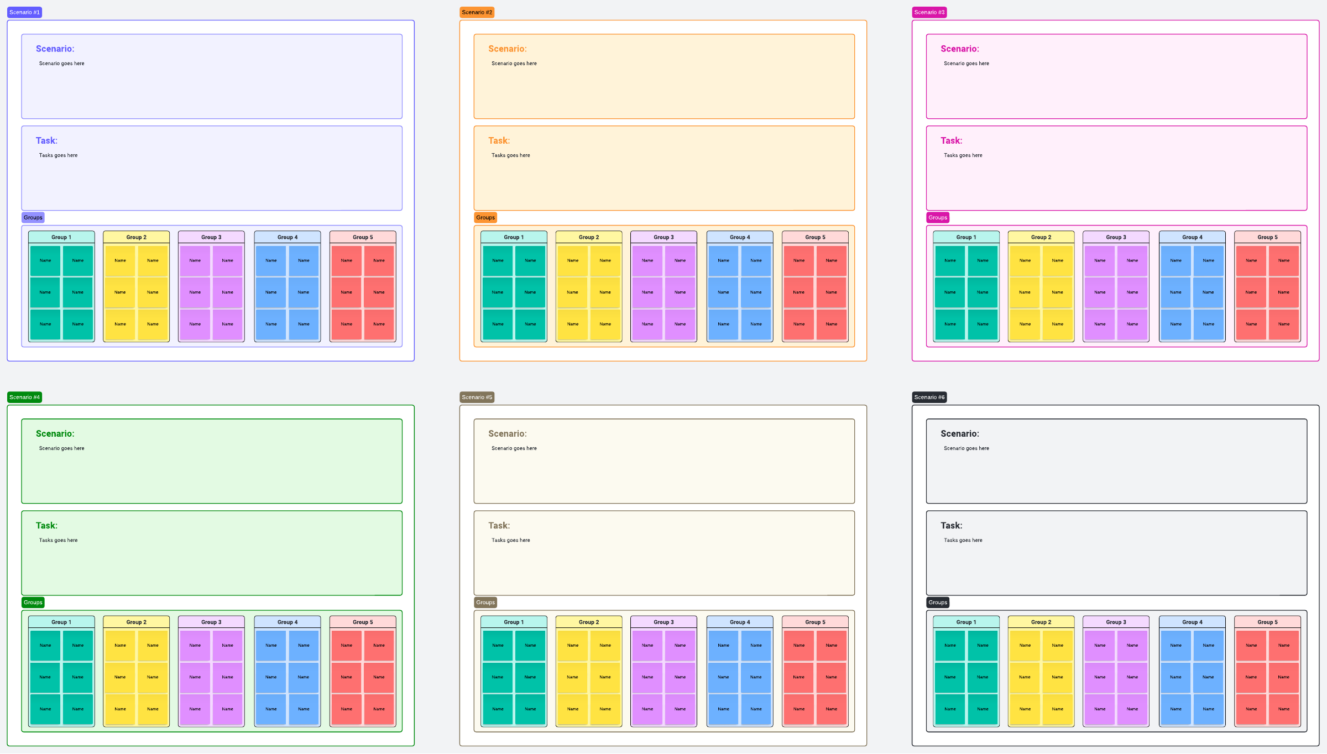Select the Scenario #4 green frame label
Screen dimensions: 1327x754
coord(24,397)
